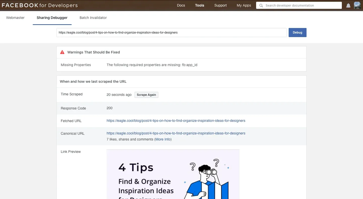The width and height of the screenshot is (363, 199).
Task: Click the search magnifier icon
Action: [x=261, y=5]
